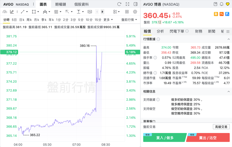232x147 pixels.
Task: Toggle the indicator gauge icon in toolbar
Action: click(x=5, y=12)
